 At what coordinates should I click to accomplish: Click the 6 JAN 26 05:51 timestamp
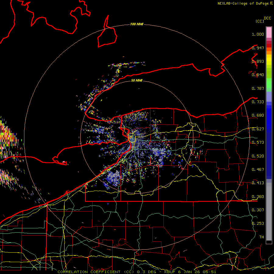tap(197, 272)
